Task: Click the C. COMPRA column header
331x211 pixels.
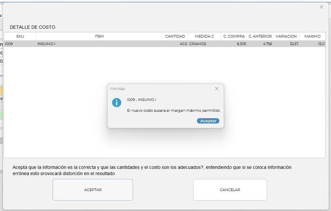Action: (234, 36)
